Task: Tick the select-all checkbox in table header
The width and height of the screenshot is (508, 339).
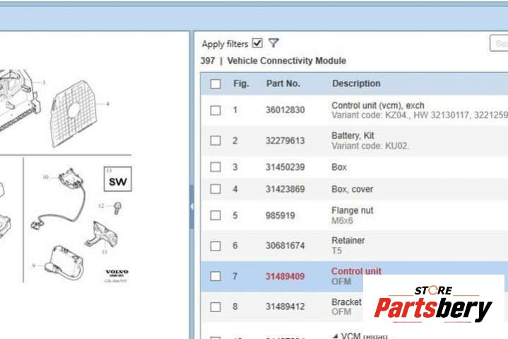Action: tap(215, 84)
